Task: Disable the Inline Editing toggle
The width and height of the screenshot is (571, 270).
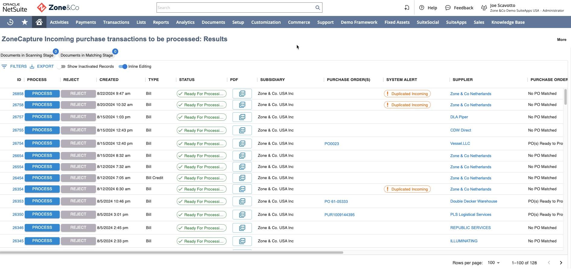Action: (123, 67)
